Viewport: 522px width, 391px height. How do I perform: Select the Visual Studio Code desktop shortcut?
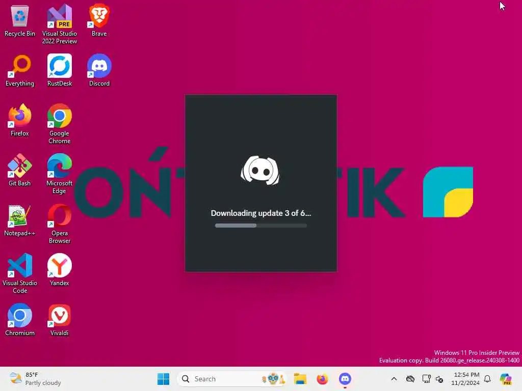coord(20,273)
